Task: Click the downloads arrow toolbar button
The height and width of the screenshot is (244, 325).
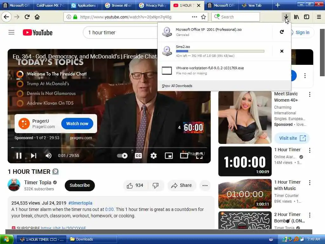Action: click(x=286, y=17)
